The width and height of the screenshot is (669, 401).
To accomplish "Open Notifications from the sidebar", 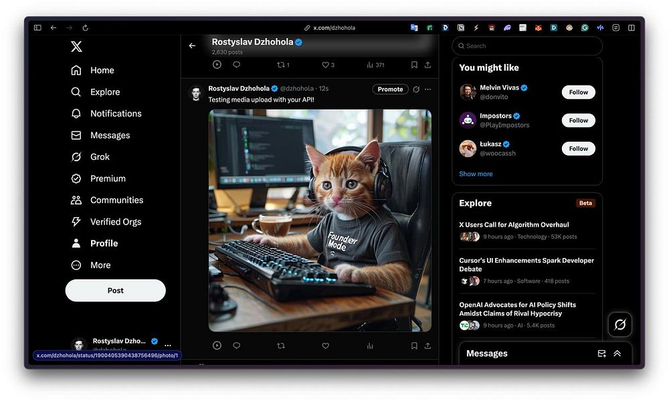I will [106, 114].
